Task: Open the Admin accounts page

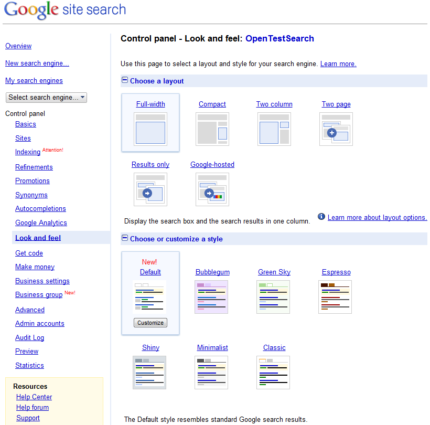Action: tap(40, 323)
